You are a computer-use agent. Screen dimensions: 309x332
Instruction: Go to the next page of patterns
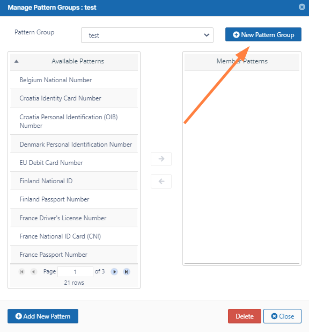coord(114,271)
